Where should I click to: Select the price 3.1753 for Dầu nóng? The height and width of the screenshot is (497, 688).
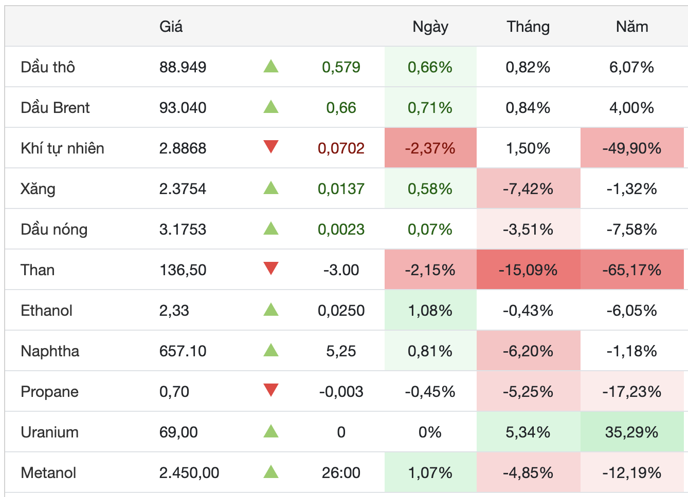click(x=183, y=229)
